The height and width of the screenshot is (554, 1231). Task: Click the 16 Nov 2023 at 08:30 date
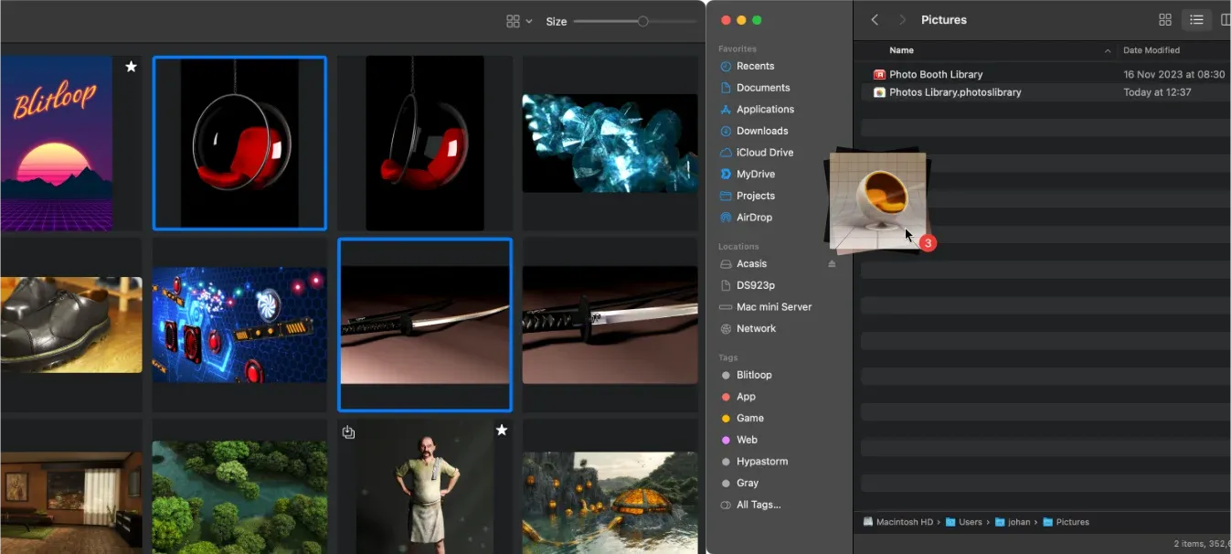coord(1174,74)
